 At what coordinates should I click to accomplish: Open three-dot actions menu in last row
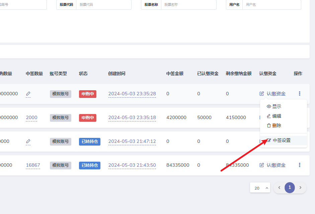(x=300, y=165)
